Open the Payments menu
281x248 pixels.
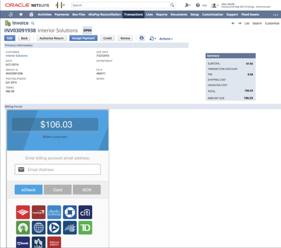click(x=62, y=15)
